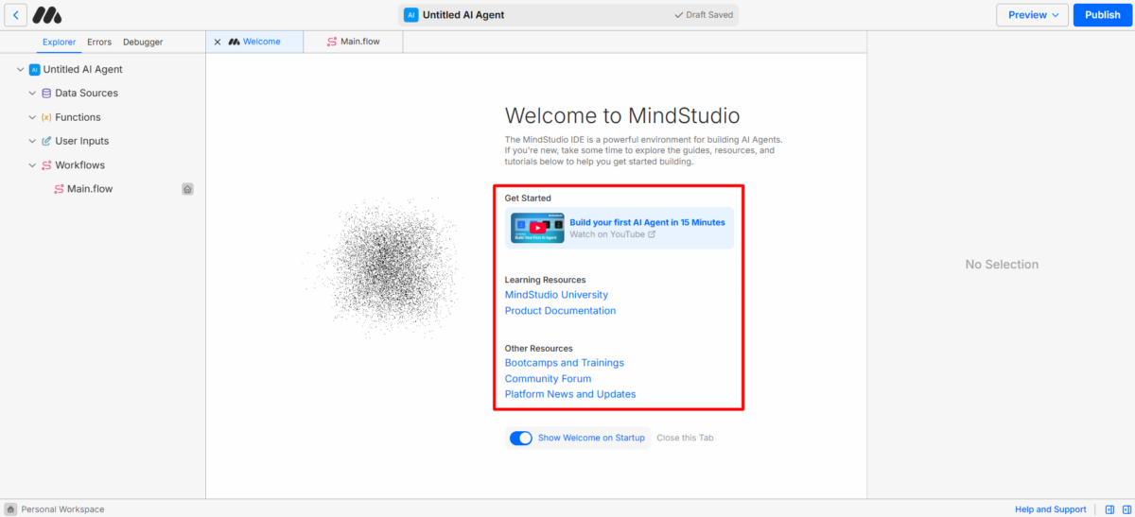Collapse the Workflows chevron
This screenshot has height=517, width=1135.
click(33, 165)
